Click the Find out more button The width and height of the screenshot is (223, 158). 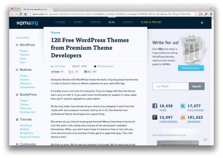191,68
